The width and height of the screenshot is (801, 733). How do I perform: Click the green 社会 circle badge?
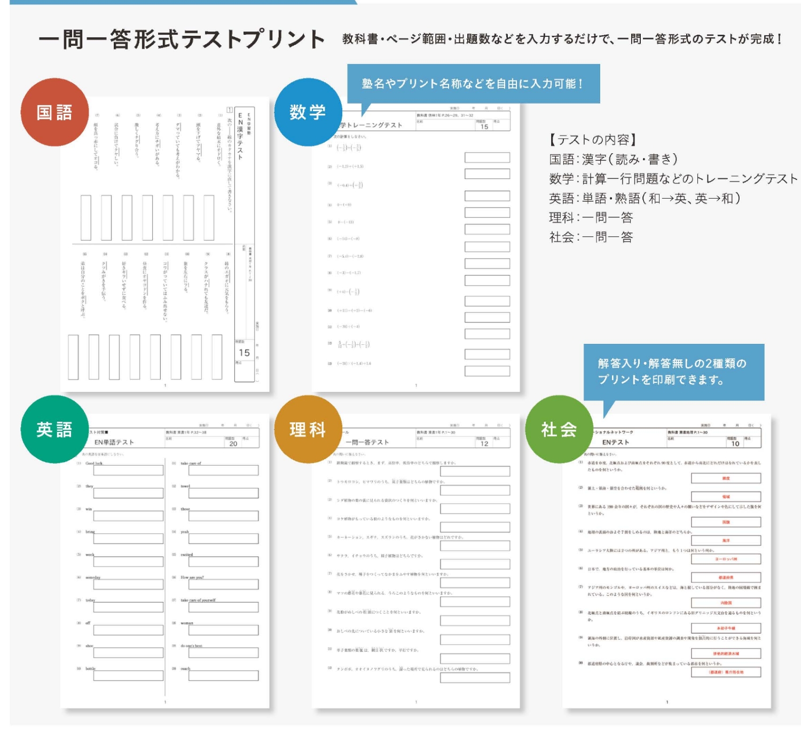(x=559, y=429)
